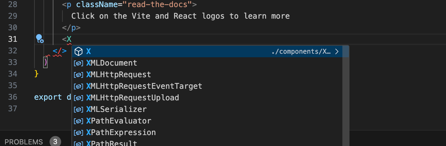Place cursor on the "read-the-docs" string
Viewport: 446px width, 146px height.
(x=160, y=5)
